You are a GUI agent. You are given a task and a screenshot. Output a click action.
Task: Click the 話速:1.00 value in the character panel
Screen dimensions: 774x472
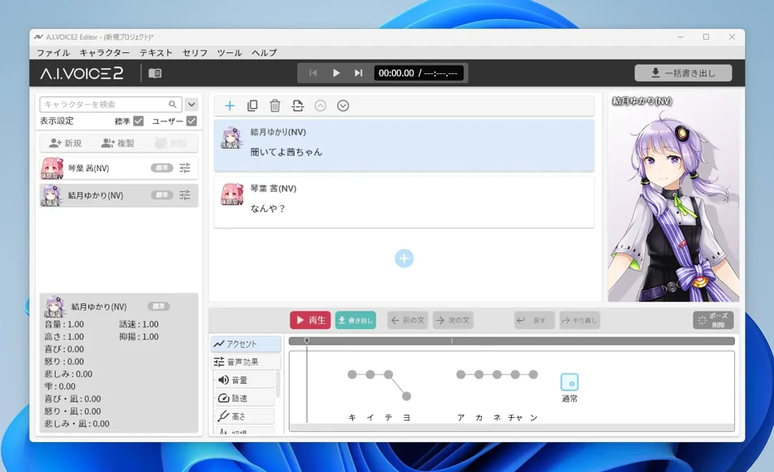pos(139,324)
